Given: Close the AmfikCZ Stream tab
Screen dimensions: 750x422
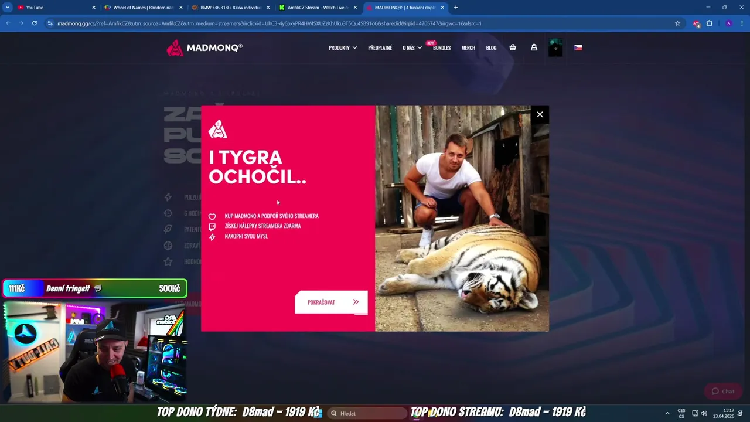Looking at the screenshot, I should (355, 8).
